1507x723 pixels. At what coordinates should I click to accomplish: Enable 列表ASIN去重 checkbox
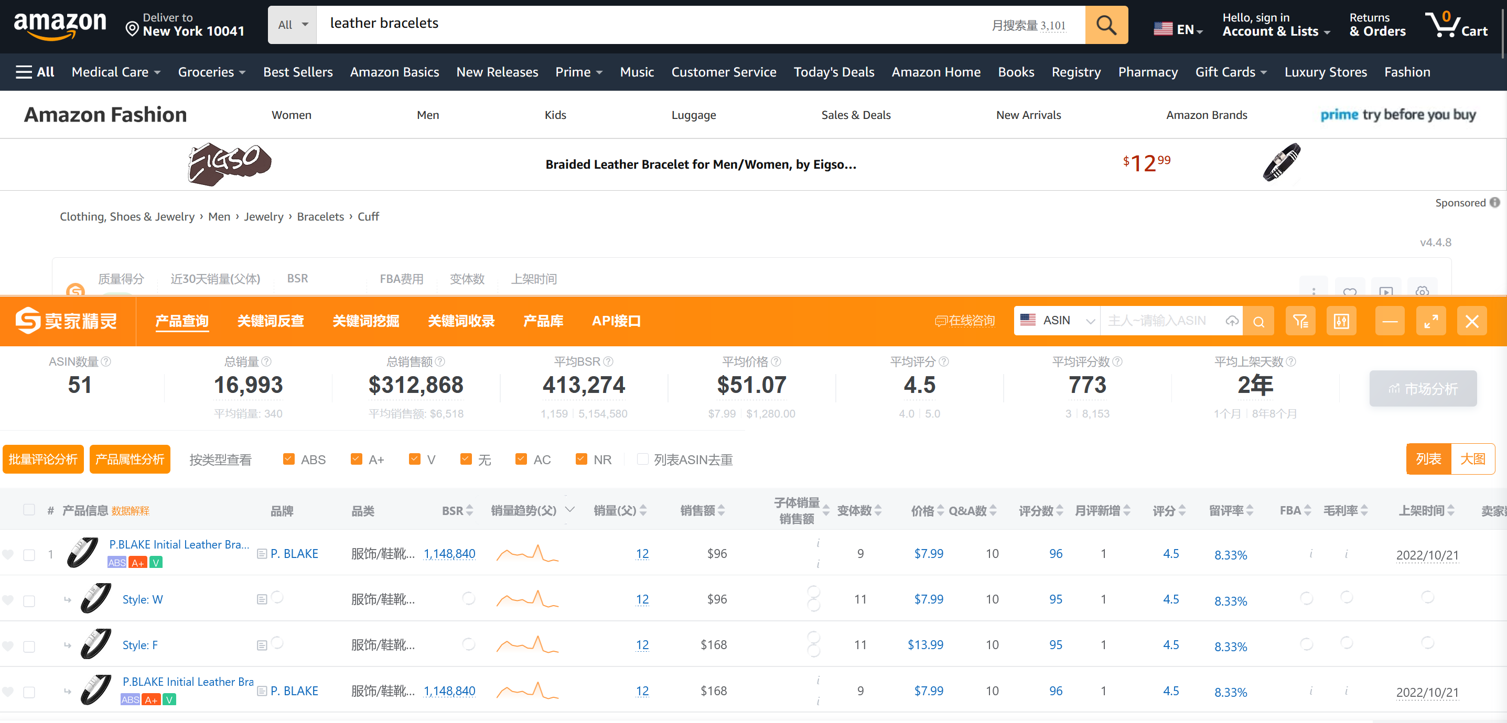pos(642,459)
